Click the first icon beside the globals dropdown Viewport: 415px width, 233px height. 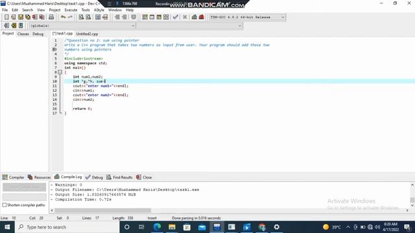point(6,26)
